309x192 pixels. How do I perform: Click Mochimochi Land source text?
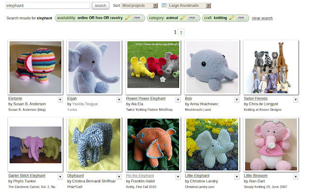(197, 110)
